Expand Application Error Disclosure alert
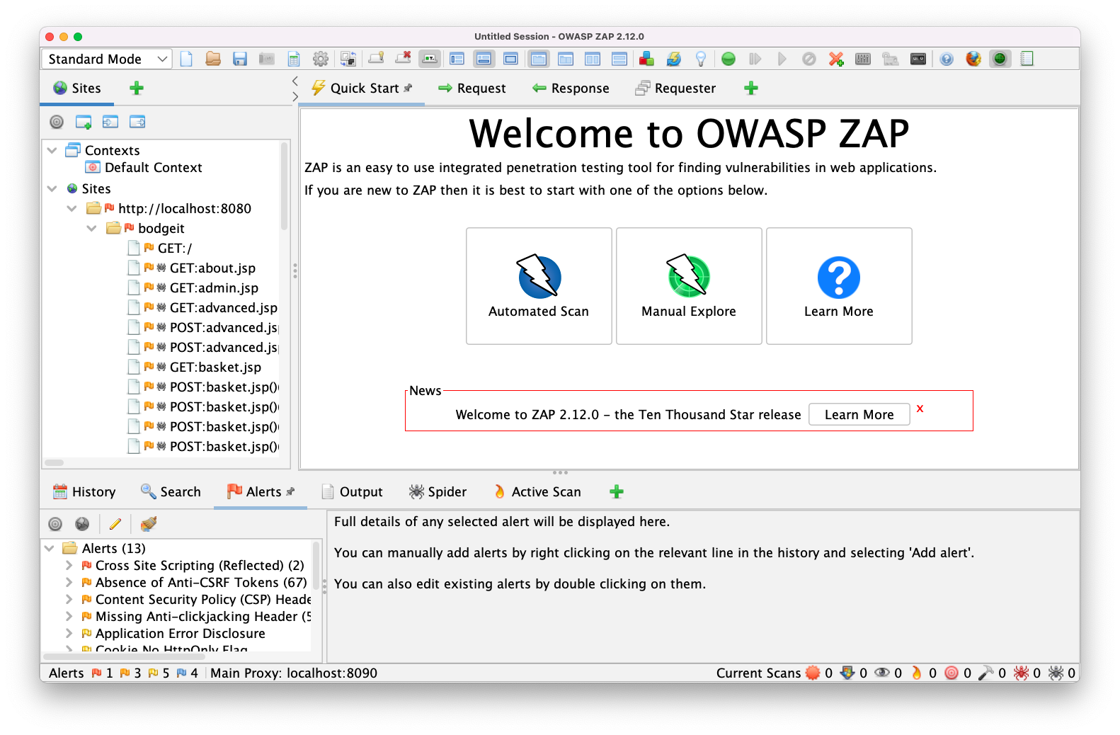Viewport: 1120px width, 735px height. click(x=69, y=633)
